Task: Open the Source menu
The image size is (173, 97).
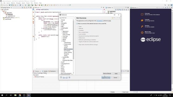Action: (x=8, y=3)
